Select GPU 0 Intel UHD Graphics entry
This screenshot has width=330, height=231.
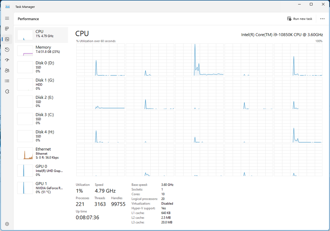pyautogui.click(x=41, y=170)
